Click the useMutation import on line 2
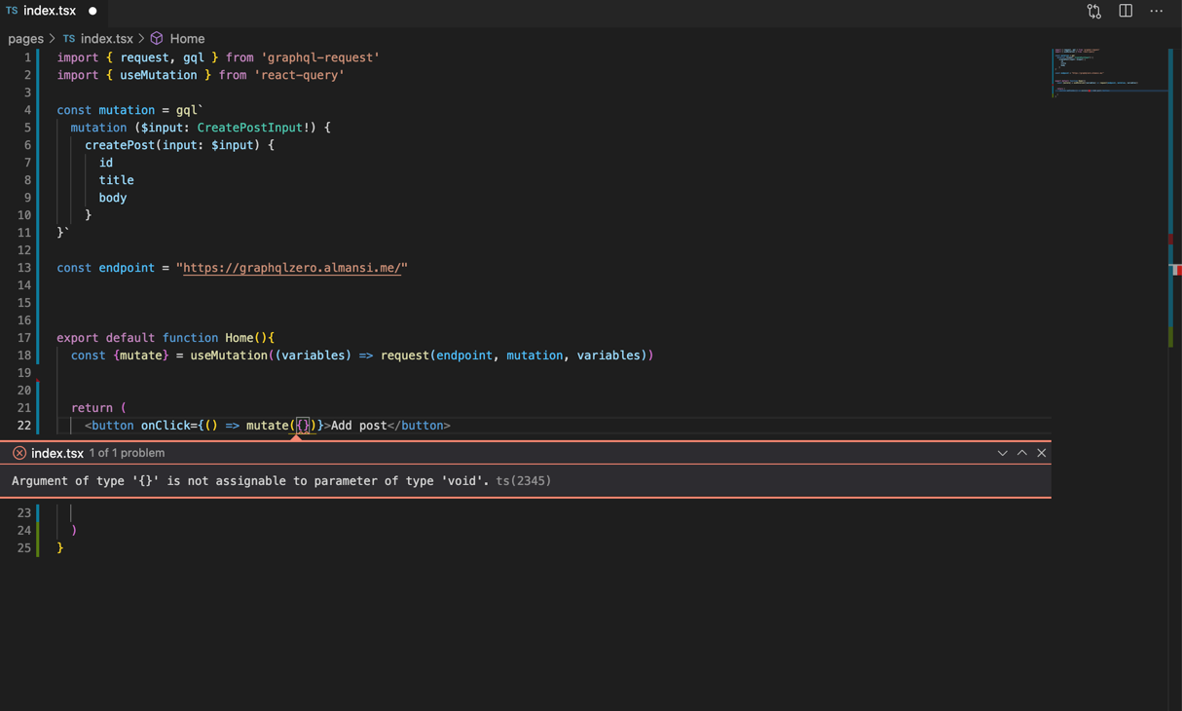Viewport: 1182px width, 711px height. click(159, 75)
